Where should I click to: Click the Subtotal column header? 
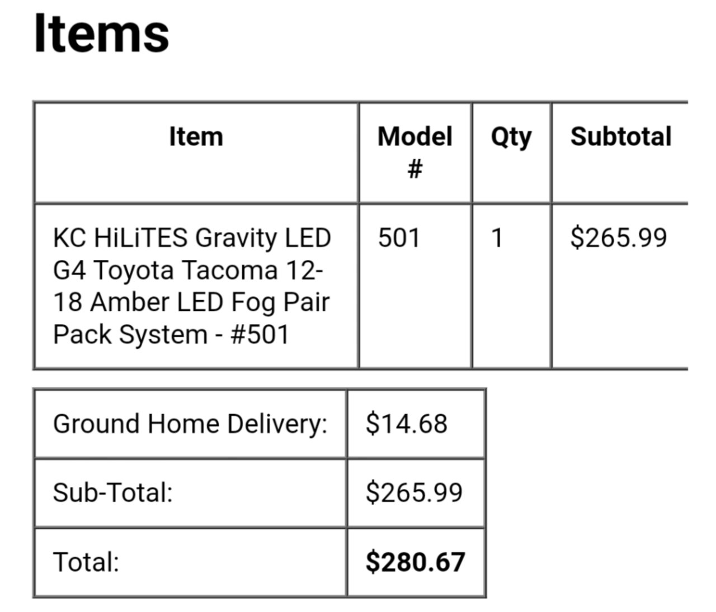(x=621, y=136)
